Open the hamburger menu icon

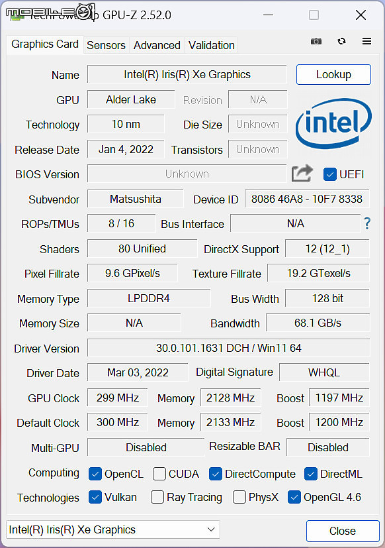coord(366,41)
